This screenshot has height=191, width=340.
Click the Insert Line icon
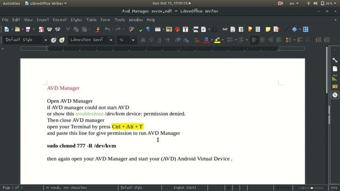pyautogui.click(x=286, y=29)
